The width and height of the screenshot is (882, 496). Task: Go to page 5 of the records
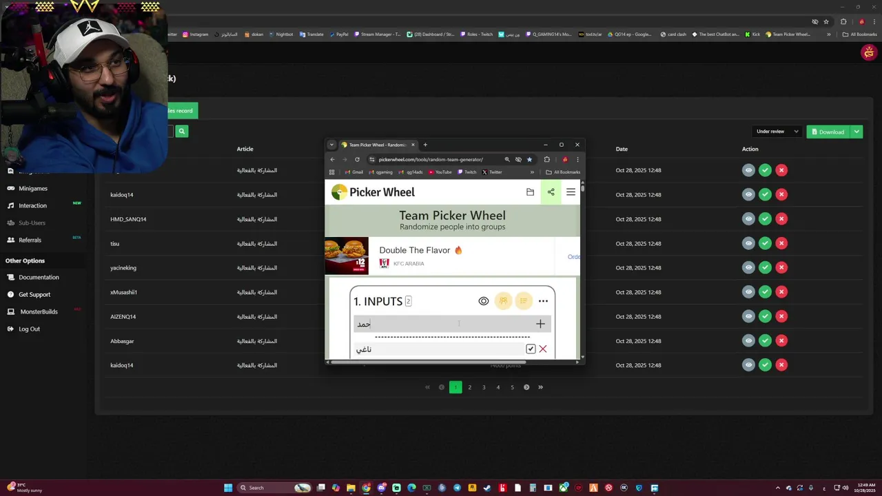tap(512, 387)
